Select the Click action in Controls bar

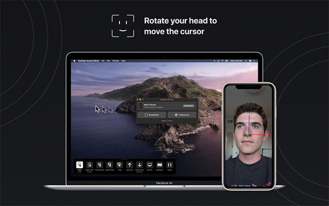pos(80,165)
